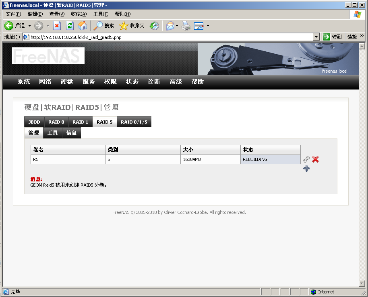Viewport: 368px width, 297px height.
Task: Switch to the RAID 1 tab
Action: point(80,122)
